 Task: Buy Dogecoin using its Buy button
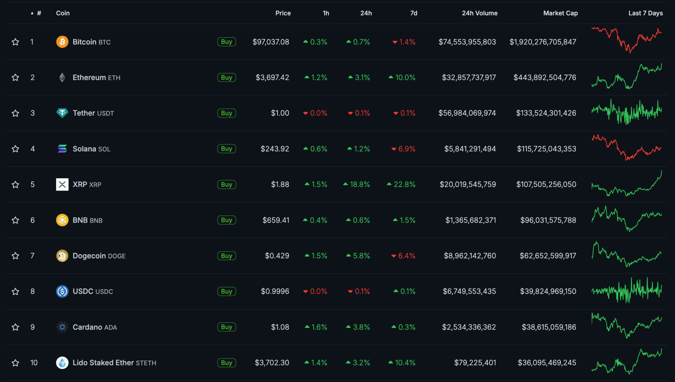[x=227, y=256]
